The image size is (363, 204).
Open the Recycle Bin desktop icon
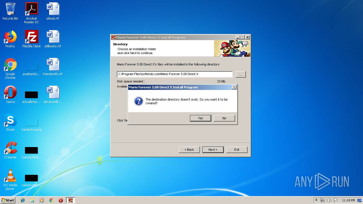10,11
